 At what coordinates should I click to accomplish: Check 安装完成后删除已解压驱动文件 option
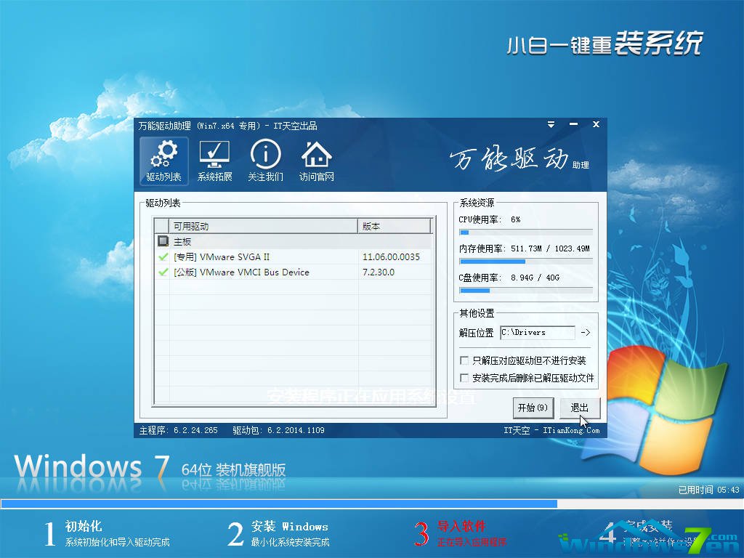click(x=464, y=376)
